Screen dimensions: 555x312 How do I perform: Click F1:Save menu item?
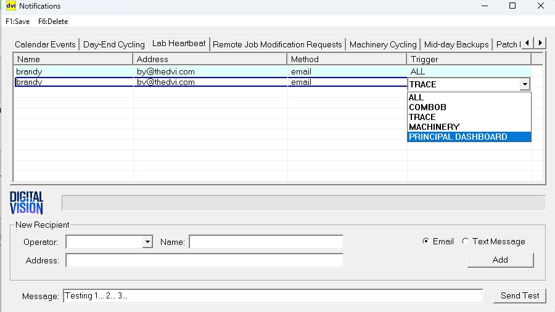(x=17, y=22)
